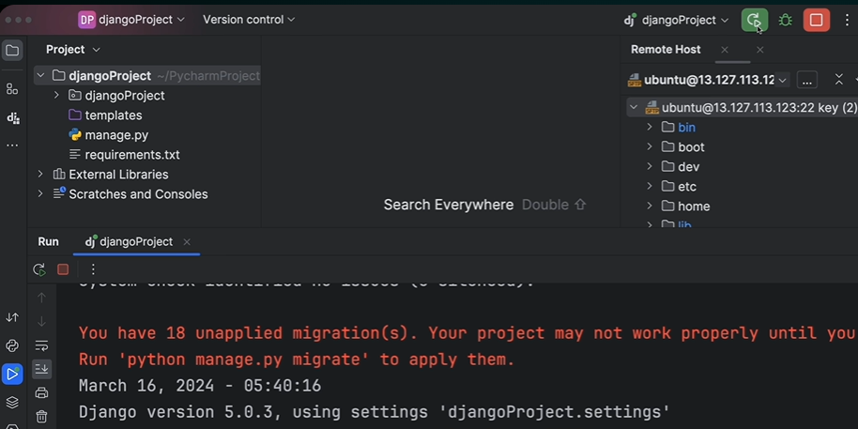Collapse all in Remote Host panel
Screen dimensions: 858x429
tap(839, 80)
